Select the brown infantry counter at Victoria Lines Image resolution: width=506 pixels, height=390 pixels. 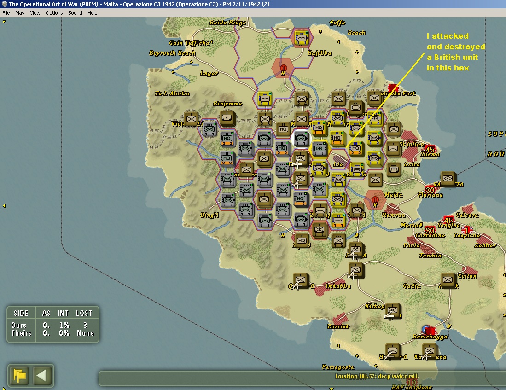pos(191,119)
